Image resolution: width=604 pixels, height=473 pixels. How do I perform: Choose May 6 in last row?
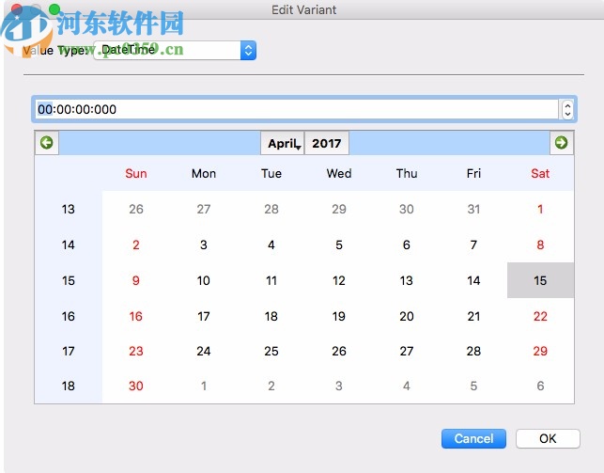tap(540, 386)
